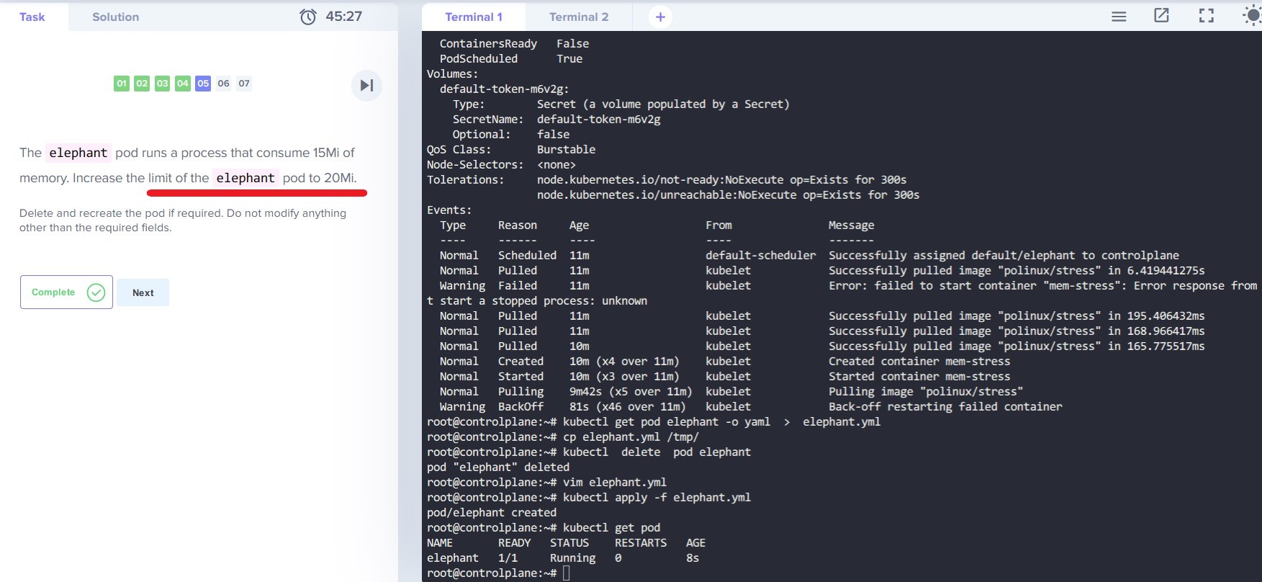1262x582 pixels.
Task: Click 'PodScheduled' condition text
Action: [479, 59]
